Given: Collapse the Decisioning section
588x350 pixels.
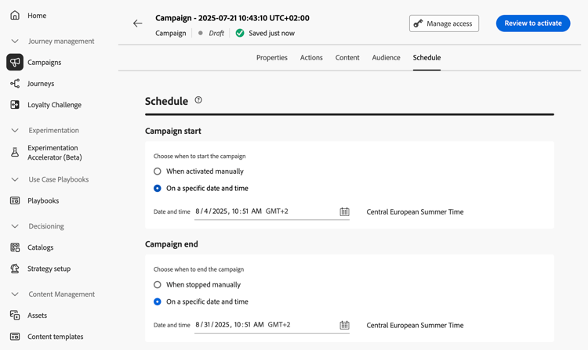Looking at the screenshot, I should 15,226.
